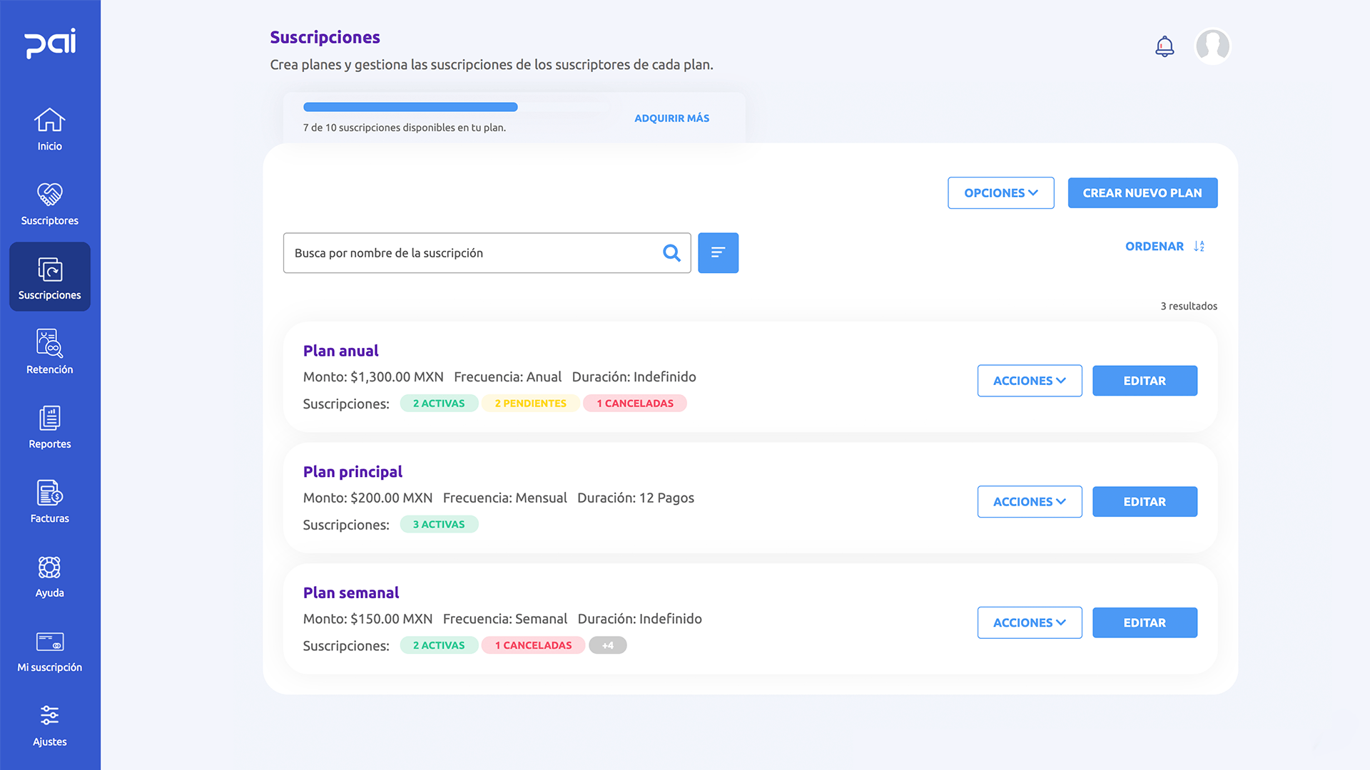The height and width of the screenshot is (770, 1370).
Task: Expand the +4 more statuses badge
Action: (x=608, y=645)
